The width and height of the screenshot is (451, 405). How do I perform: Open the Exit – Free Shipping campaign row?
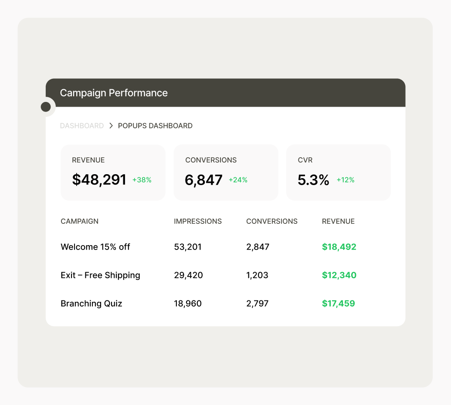coord(100,275)
